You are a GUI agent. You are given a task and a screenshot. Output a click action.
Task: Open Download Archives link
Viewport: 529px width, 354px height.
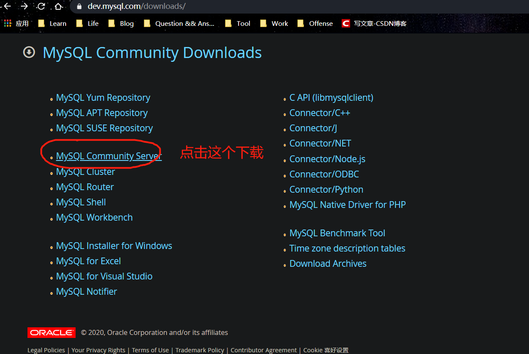[x=328, y=263]
